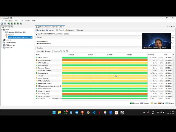Select the Snapshots node

tap(8, 48)
